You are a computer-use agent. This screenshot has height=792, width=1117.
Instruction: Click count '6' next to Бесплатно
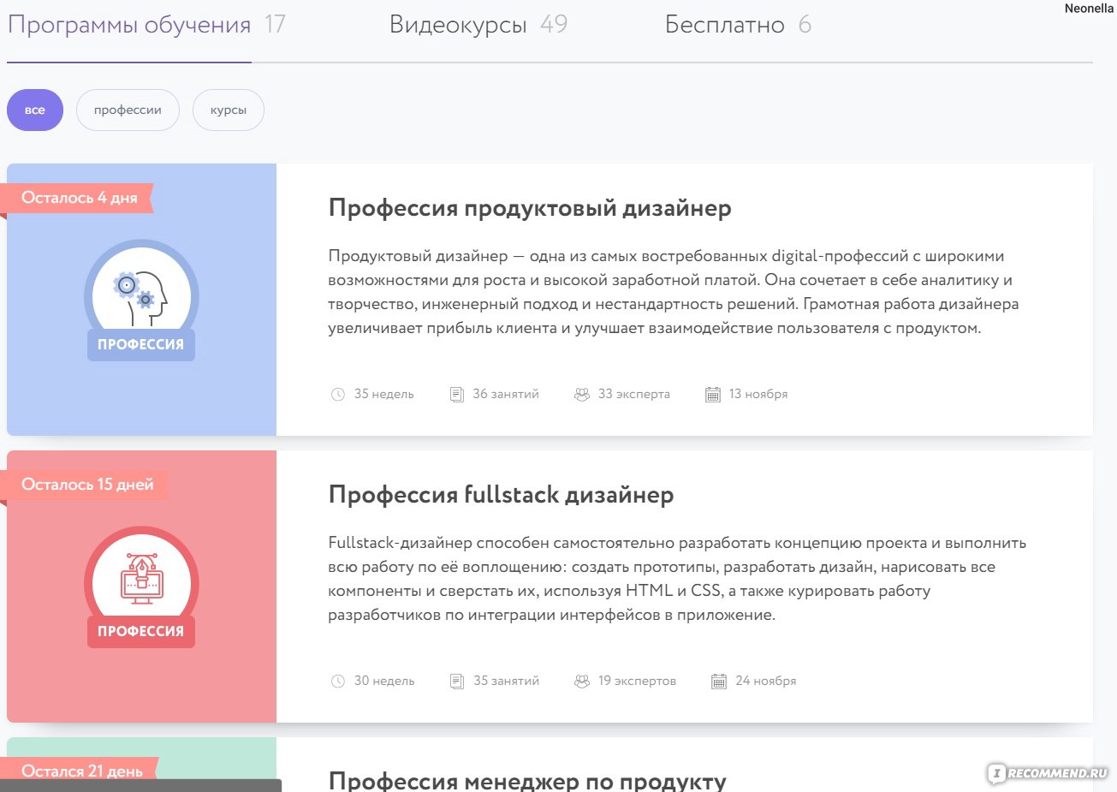(x=805, y=24)
